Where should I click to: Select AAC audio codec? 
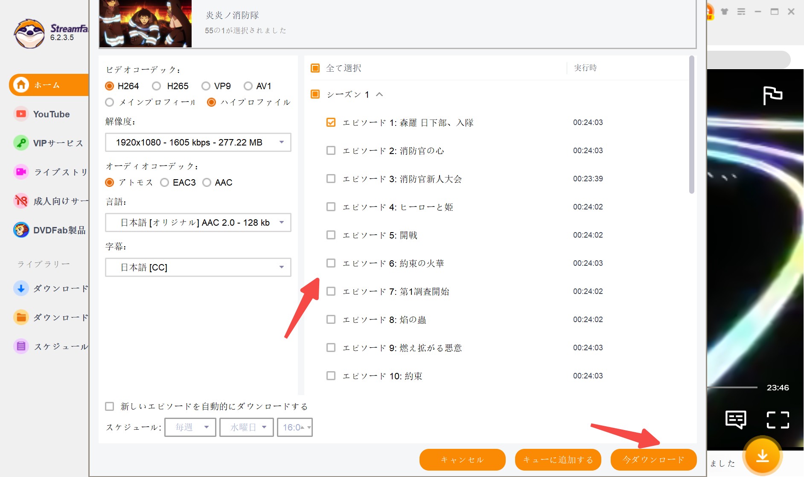207,183
